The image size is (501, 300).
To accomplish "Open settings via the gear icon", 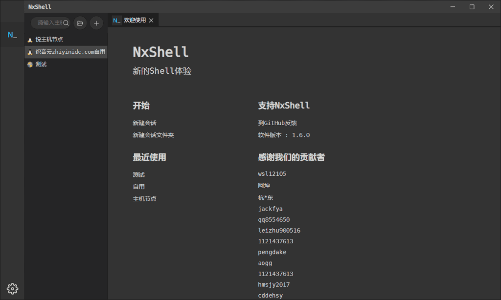I will [13, 288].
